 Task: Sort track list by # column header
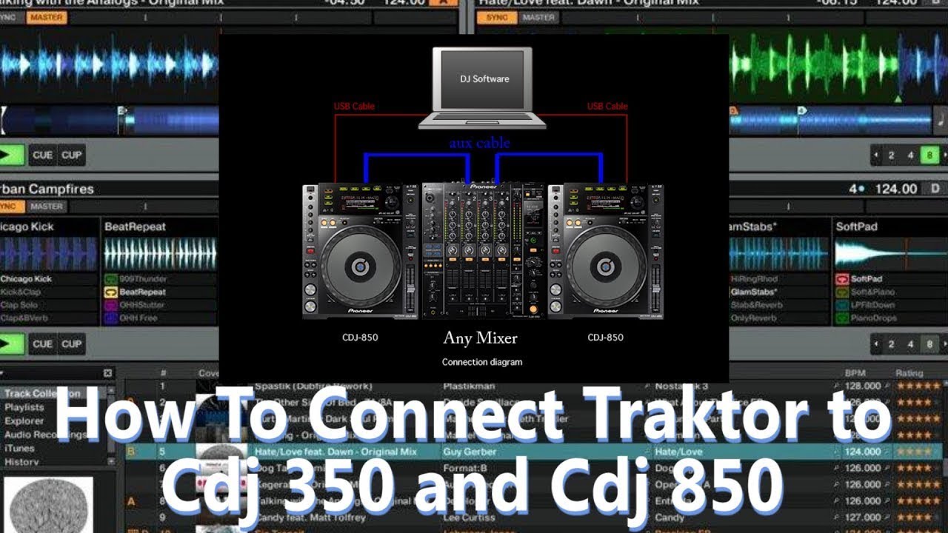point(162,373)
